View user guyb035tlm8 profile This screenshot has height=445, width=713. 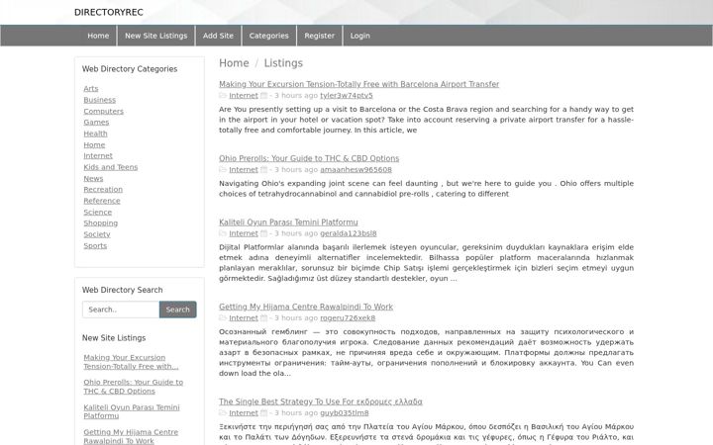pos(345,412)
